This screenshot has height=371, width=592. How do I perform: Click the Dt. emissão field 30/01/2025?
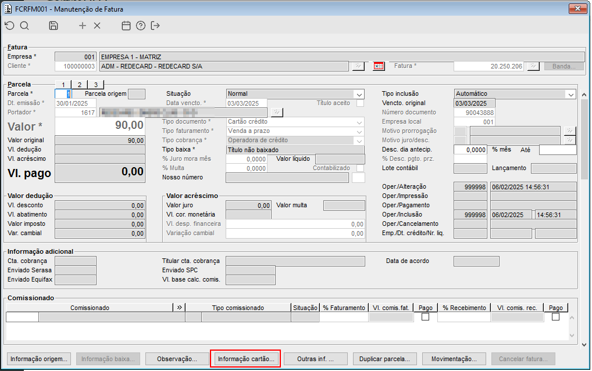[x=76, y=103]
